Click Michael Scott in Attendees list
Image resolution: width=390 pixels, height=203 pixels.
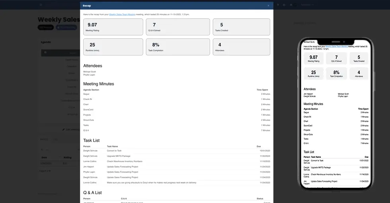[90, 72]
